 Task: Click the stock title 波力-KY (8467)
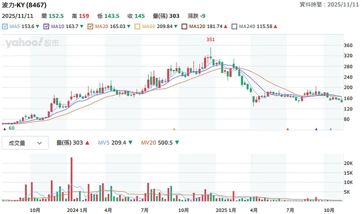click(24, 5)
